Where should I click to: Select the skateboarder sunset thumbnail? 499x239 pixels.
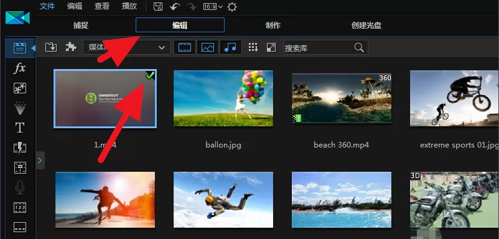pos(105,200)
